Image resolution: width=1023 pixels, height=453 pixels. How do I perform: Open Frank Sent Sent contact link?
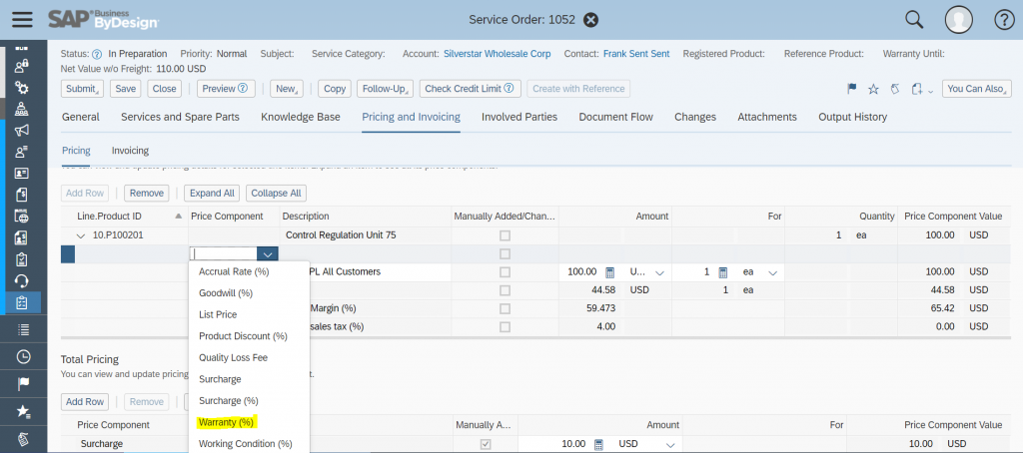[636, 54]
